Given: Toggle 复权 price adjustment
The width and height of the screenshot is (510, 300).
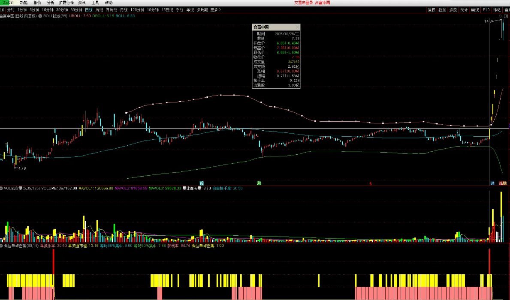Looking at the screenshot, I should click(x=431, y=9).
